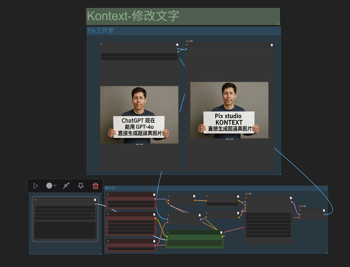Collapse the node timed 0.039秒
The image size is (350, 267).
pos(187,45)
